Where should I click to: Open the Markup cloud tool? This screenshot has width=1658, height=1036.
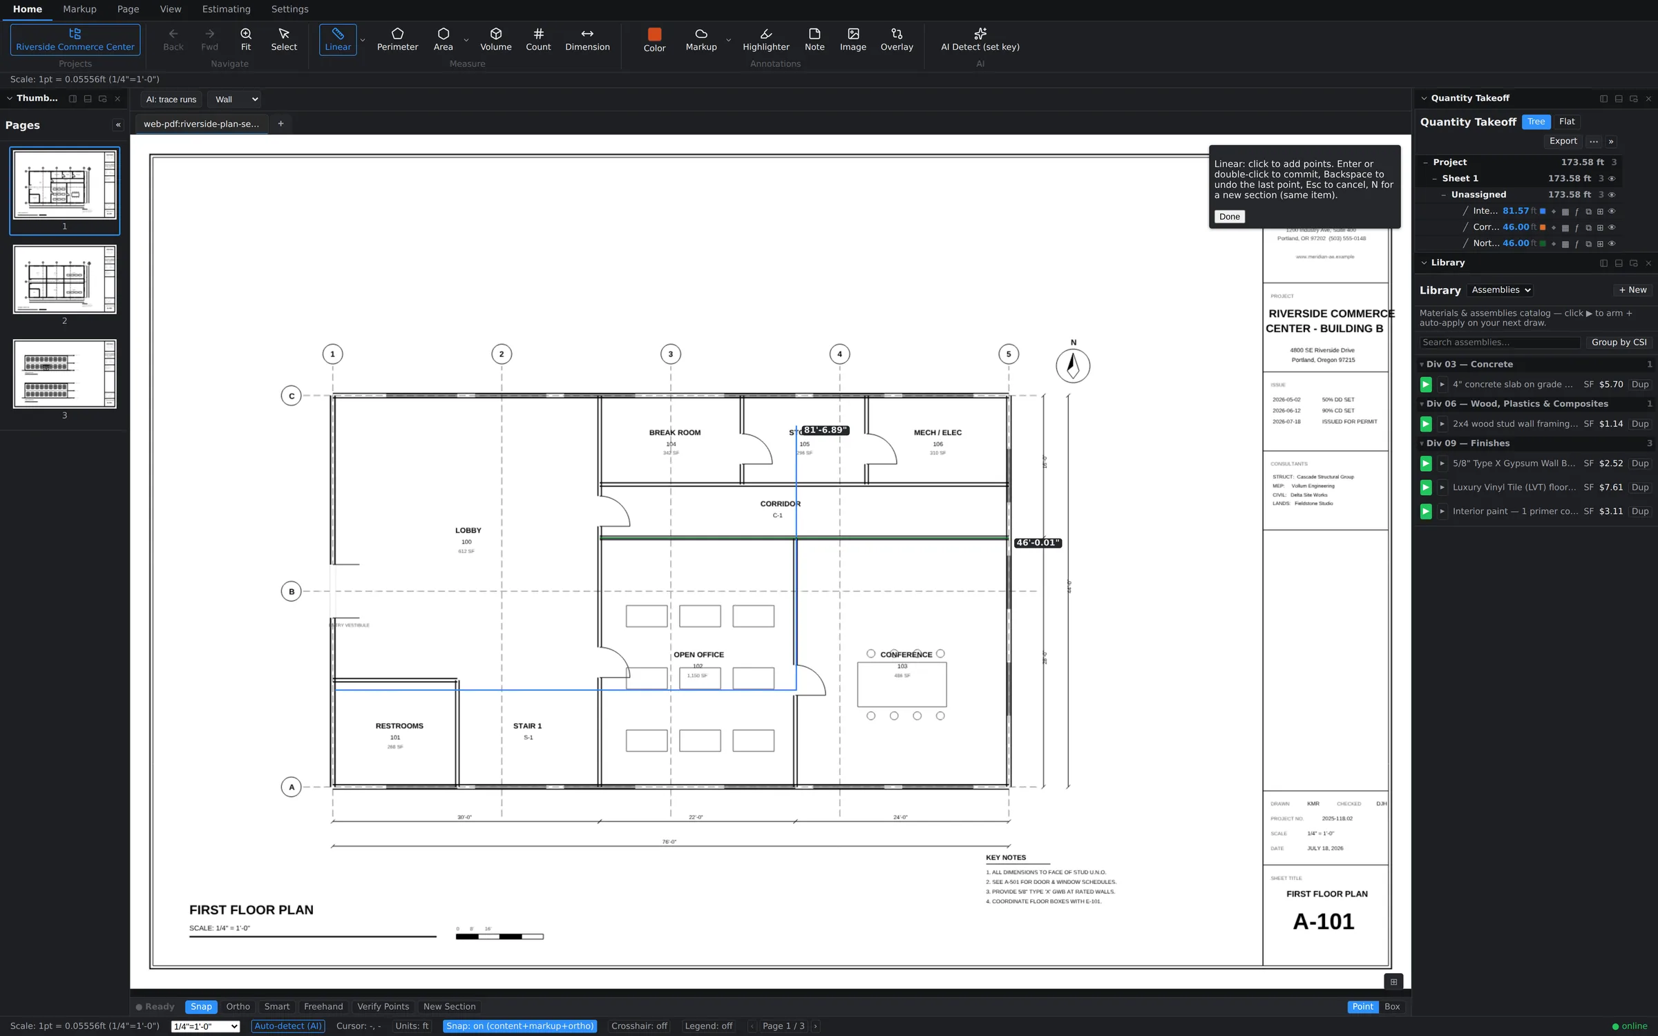click(x=701, y=40)
